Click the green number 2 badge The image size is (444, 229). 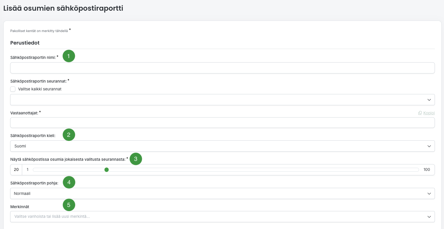[x=69, y=135]
